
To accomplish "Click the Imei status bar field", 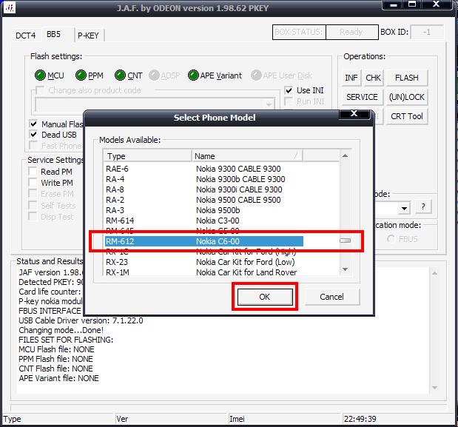I will [285, 419].
